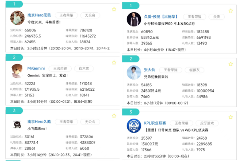Click the KPL职业联赛 logo avatar
Image resolution: width=241 pixels, height=162 pixels.
[134, 126]
